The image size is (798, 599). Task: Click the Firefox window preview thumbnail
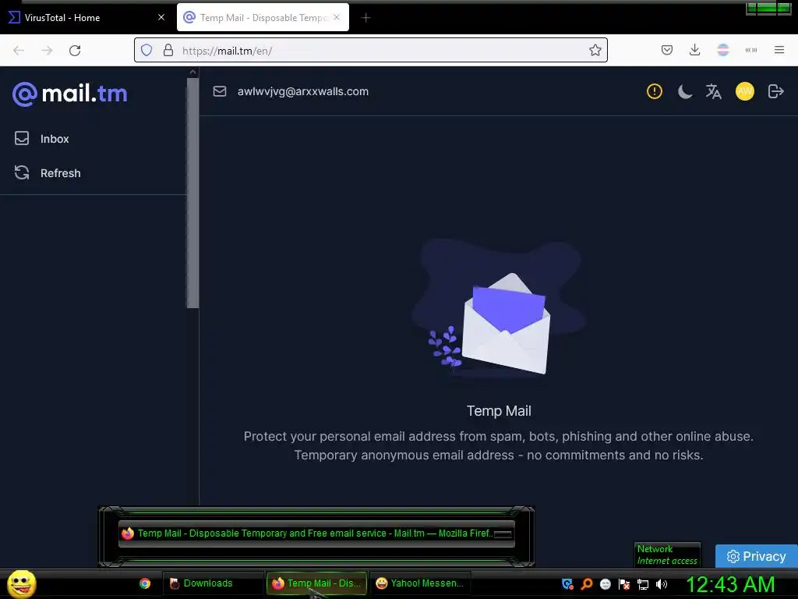[x=316, y=533]
